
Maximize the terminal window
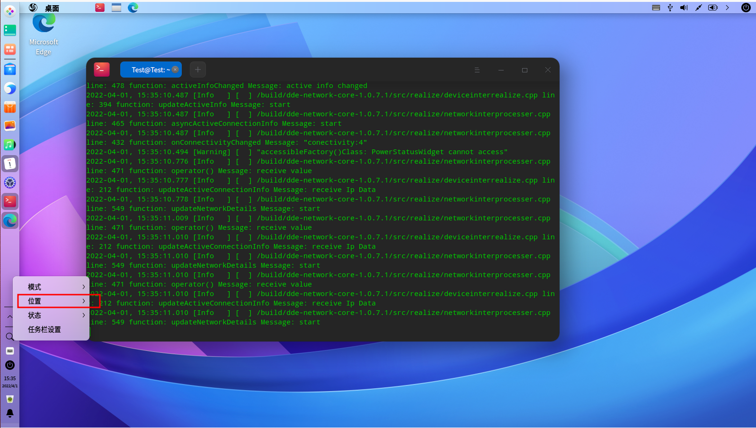[x=525, y=70]
